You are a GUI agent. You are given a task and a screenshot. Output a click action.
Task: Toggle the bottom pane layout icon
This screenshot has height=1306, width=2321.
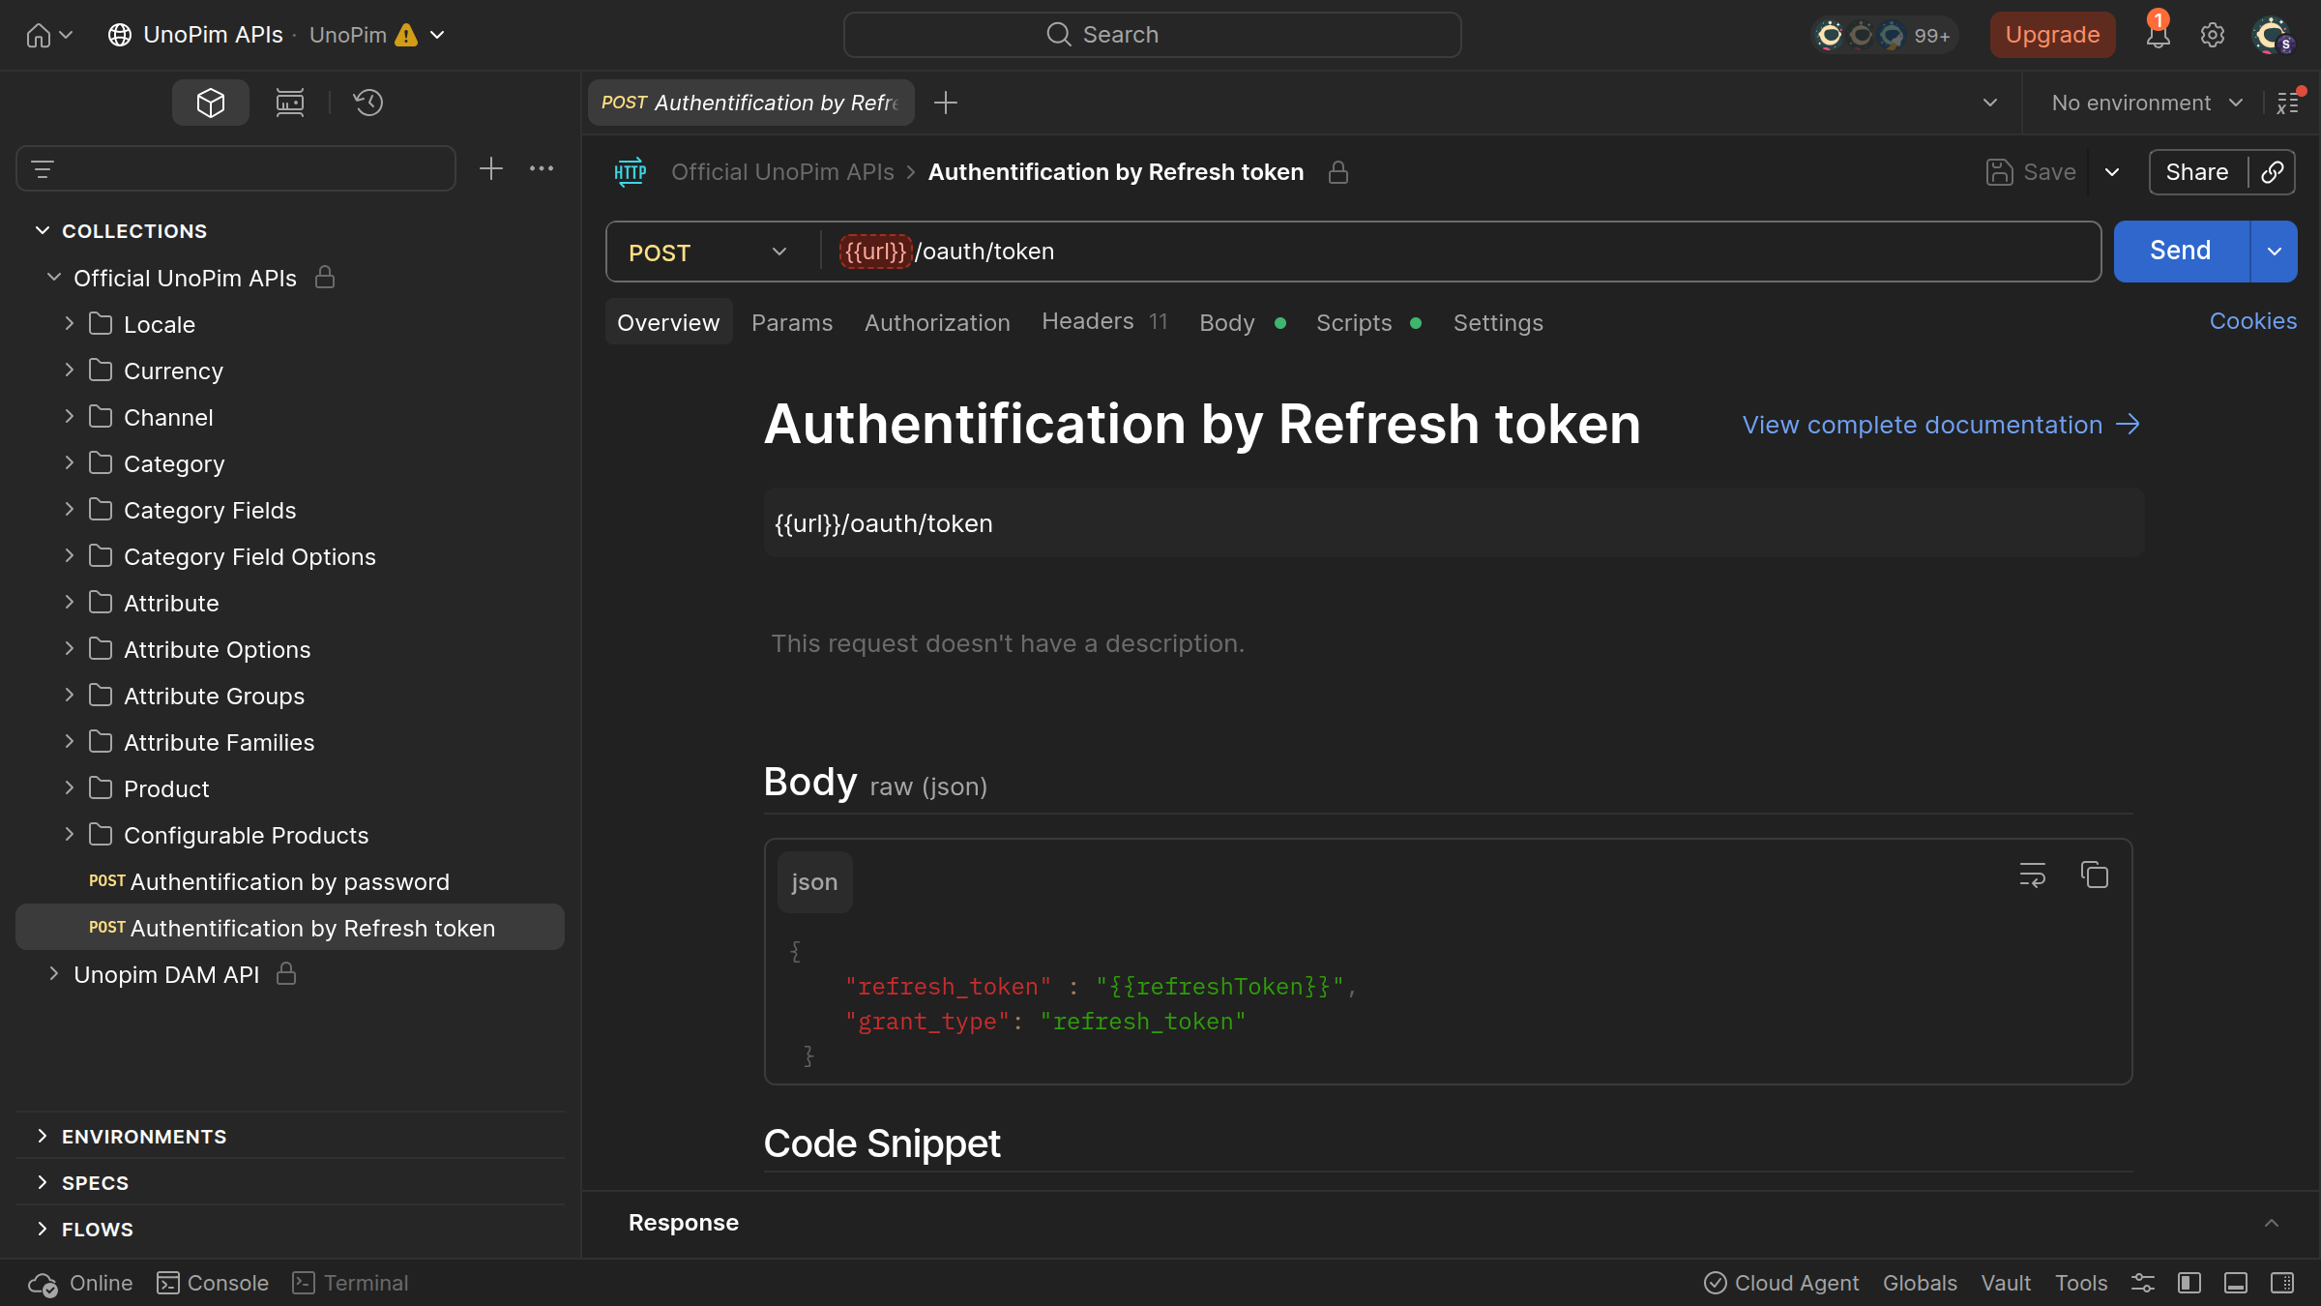tap(2236, 1283)
